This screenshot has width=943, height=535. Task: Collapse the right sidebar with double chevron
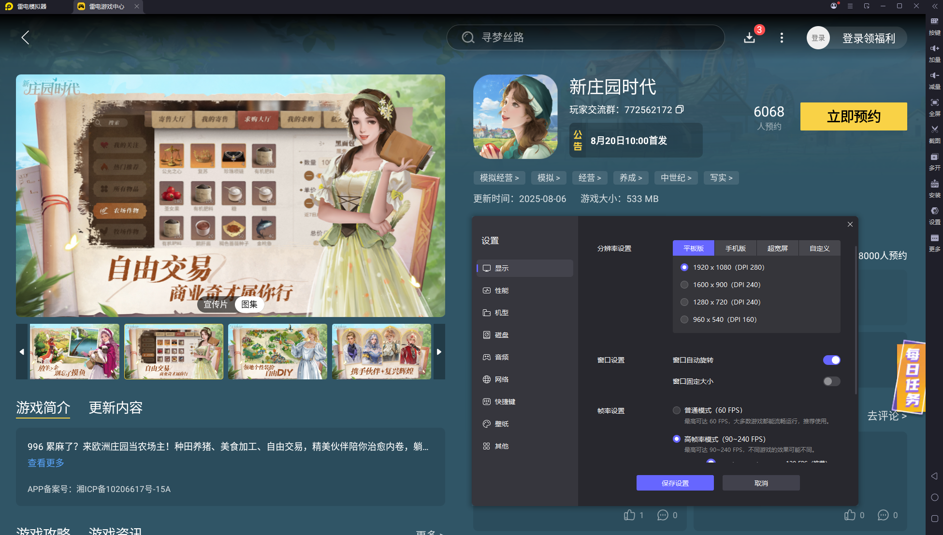(934, 6)
